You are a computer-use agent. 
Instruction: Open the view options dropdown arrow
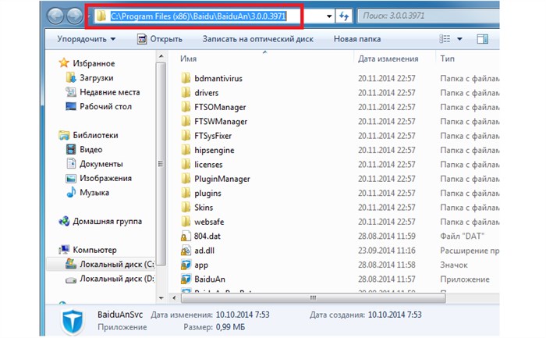[x=459, y=39]
